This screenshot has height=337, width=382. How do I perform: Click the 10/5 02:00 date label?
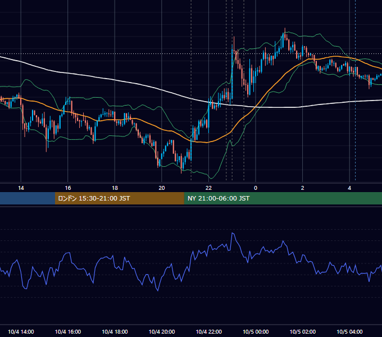click(303, 331)
